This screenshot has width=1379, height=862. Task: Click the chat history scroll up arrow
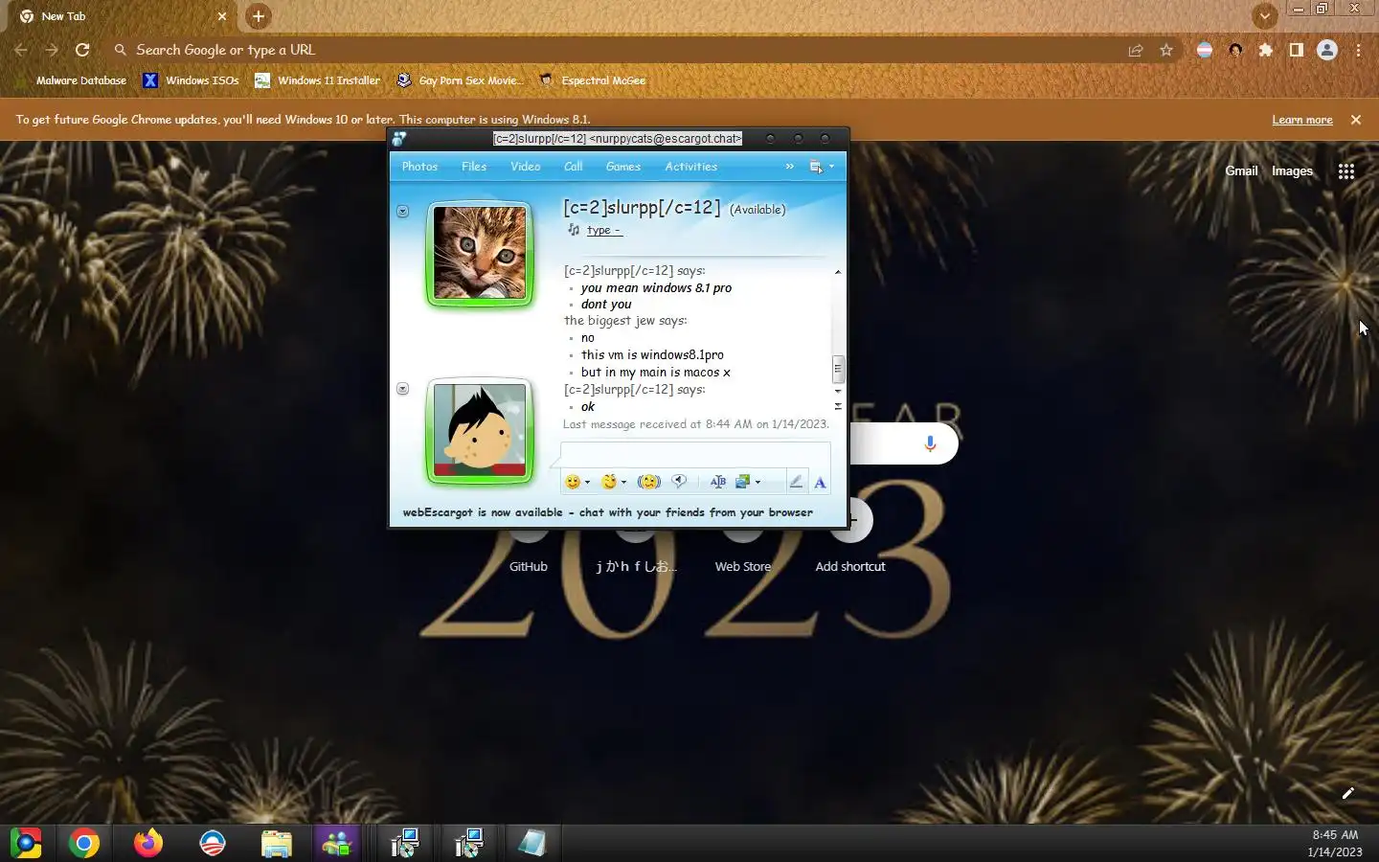coord(838,272)
